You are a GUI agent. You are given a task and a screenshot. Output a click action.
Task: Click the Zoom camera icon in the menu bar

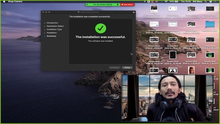pos(148,1)
